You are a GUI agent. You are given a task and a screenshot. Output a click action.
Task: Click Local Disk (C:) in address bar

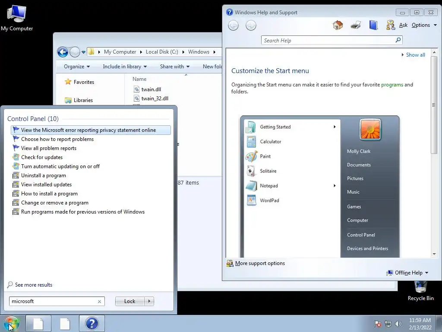click(x=162, y=52)
